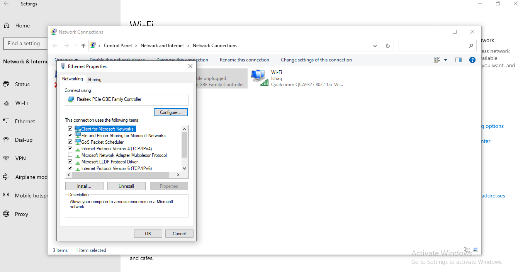Click the horizontal scrollbar right arrow
This screenshot has height=272, width=518.
(x=178, y=175)
